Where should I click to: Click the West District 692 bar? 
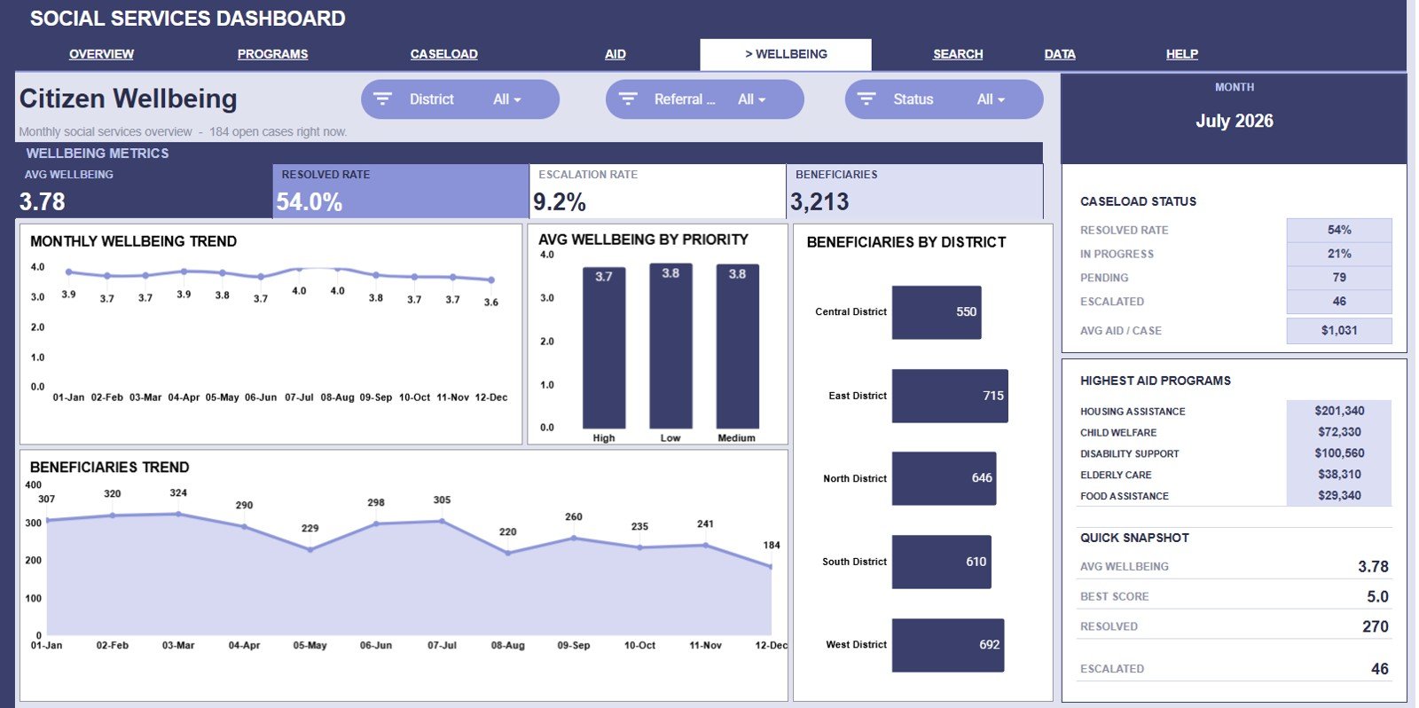coord(948,645)
